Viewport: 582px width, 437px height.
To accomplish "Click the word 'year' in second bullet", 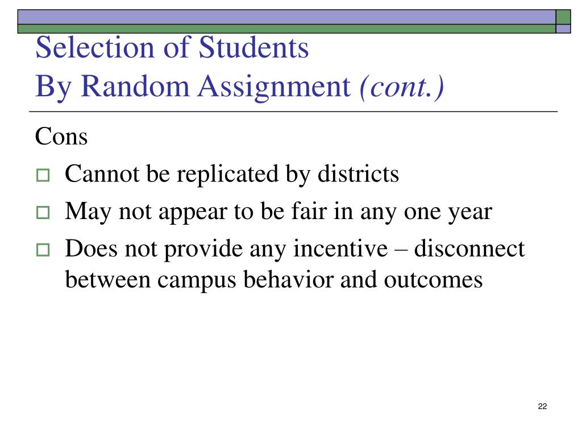I will (470, 213).
